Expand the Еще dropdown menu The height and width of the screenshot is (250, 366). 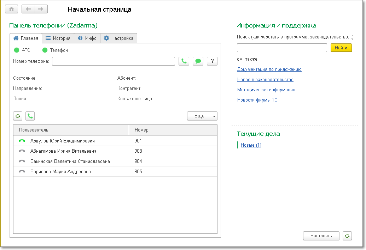202,116
